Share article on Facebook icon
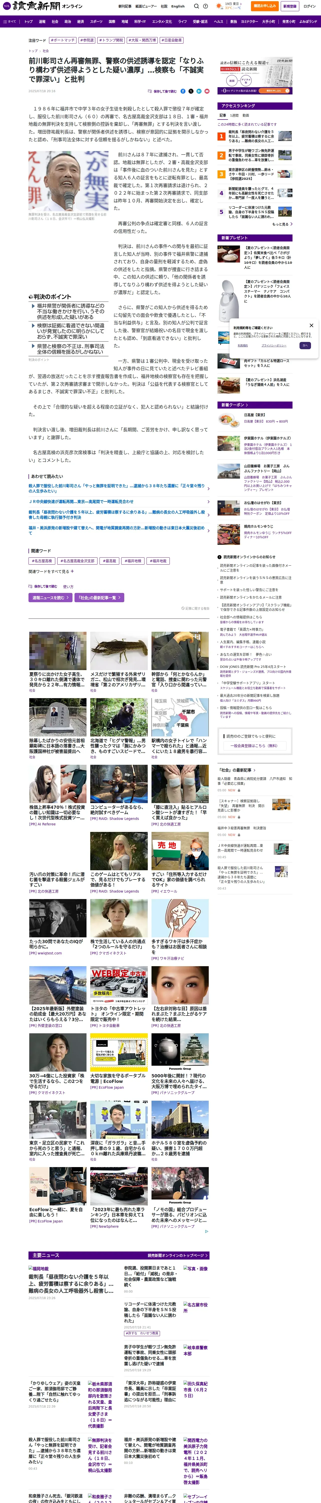The width and height of the screenshot is (321, 1503). pos(183,91)
